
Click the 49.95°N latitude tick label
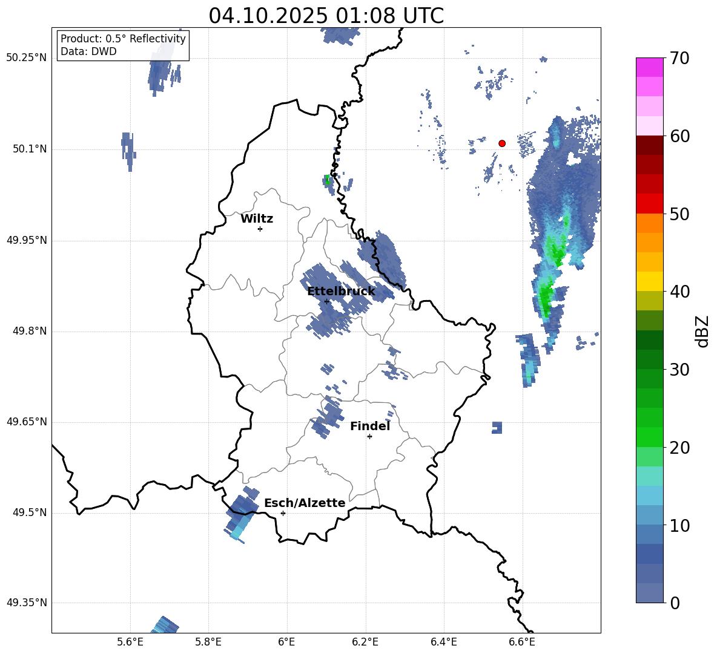click(x=27, y=240)
